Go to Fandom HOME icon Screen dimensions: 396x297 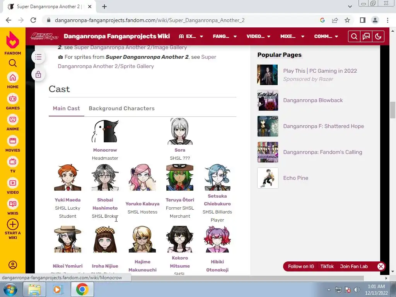[x=13, y=77]
